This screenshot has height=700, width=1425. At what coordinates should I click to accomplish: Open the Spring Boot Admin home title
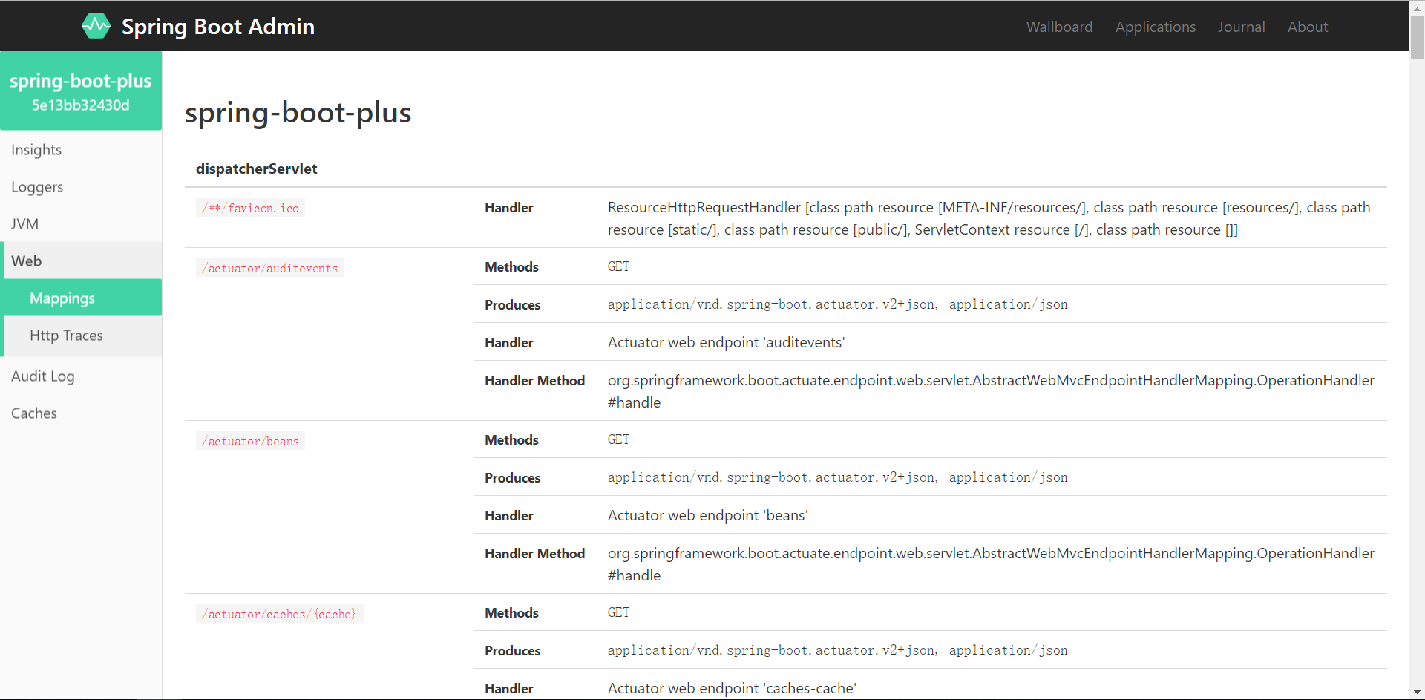218,27
